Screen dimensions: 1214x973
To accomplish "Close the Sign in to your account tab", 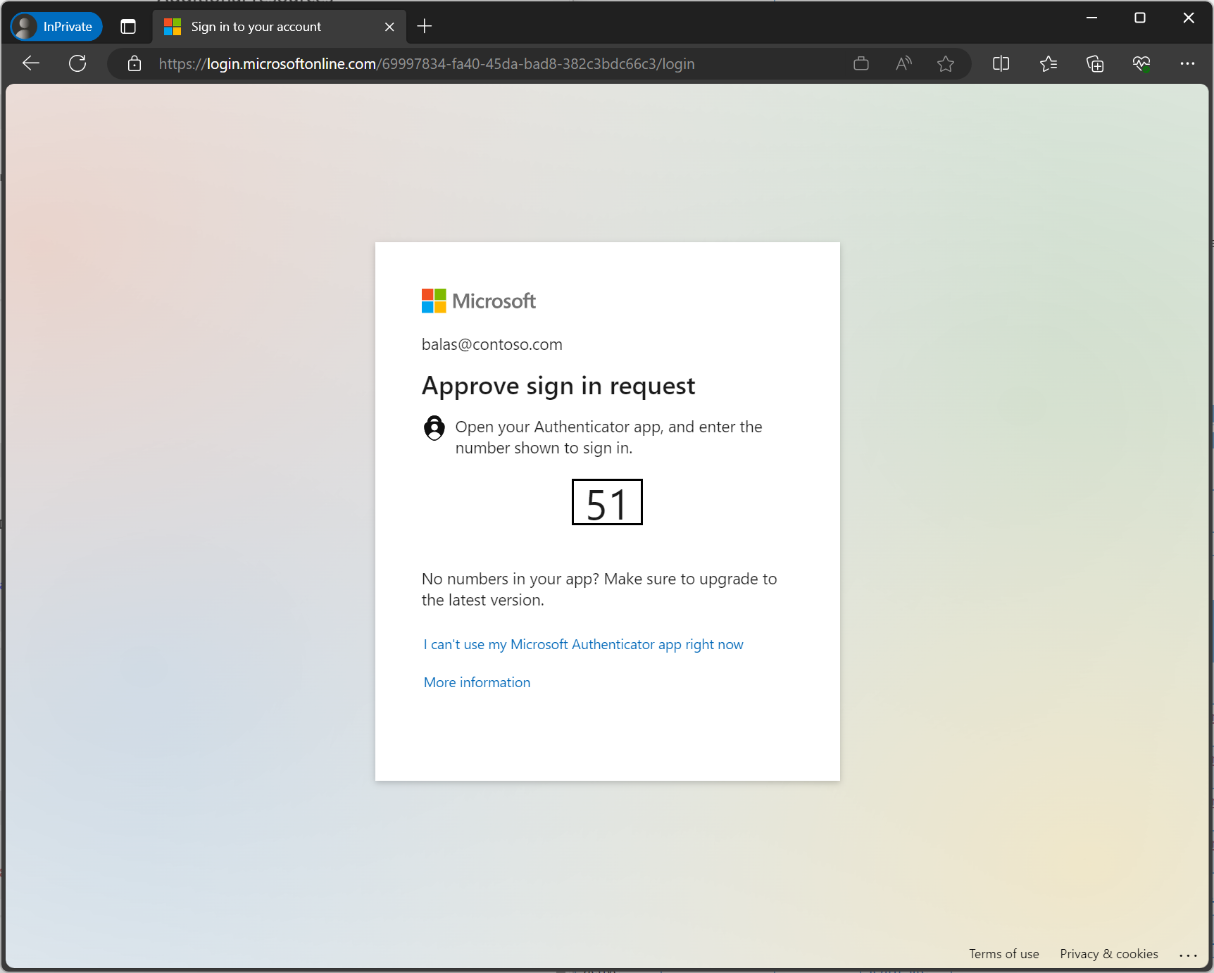I will click(x=389, y=27).
